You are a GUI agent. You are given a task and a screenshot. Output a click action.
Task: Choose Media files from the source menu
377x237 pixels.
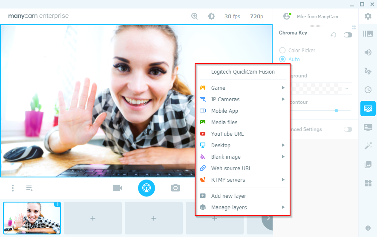coord(243,122)
